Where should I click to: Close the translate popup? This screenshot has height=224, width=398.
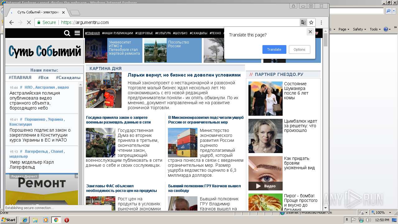(310, 32)
